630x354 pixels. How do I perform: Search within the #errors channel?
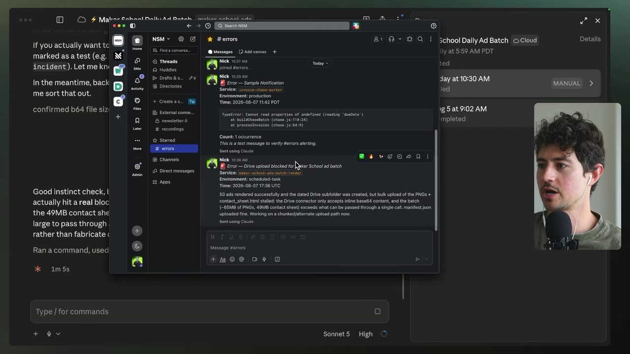tap(420, 39)
